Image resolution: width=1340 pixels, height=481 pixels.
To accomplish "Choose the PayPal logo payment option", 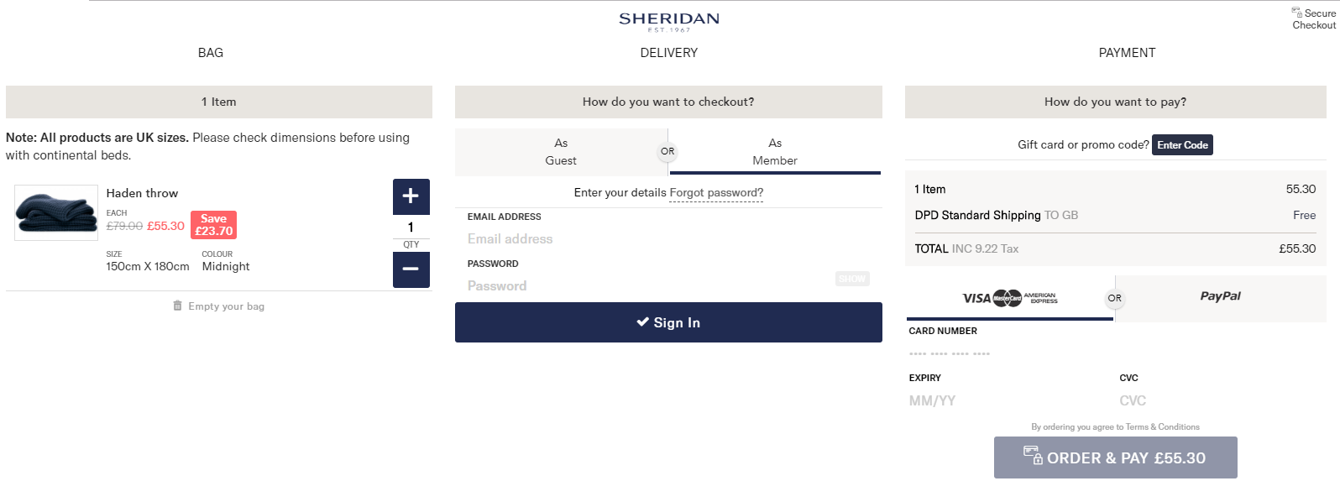I will point(1220,296).
